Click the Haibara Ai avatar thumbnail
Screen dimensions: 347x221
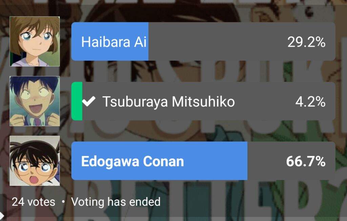[x=35, y=41]
